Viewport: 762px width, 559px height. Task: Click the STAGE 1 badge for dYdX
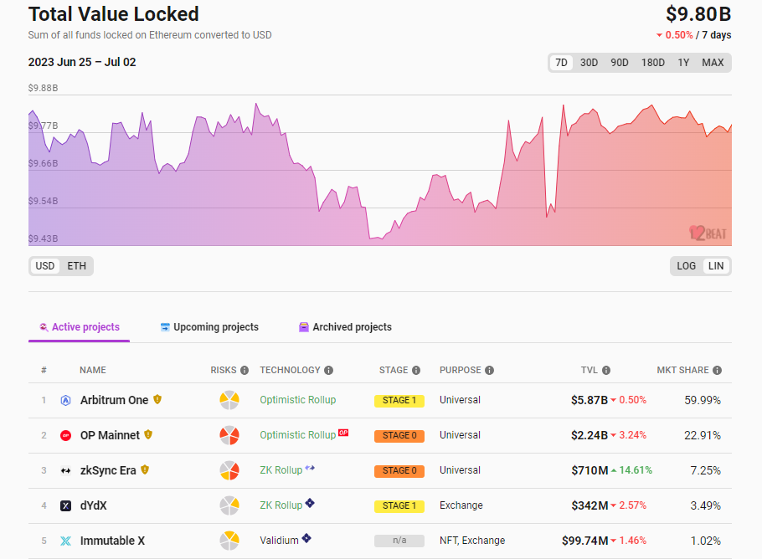[399, 505]
